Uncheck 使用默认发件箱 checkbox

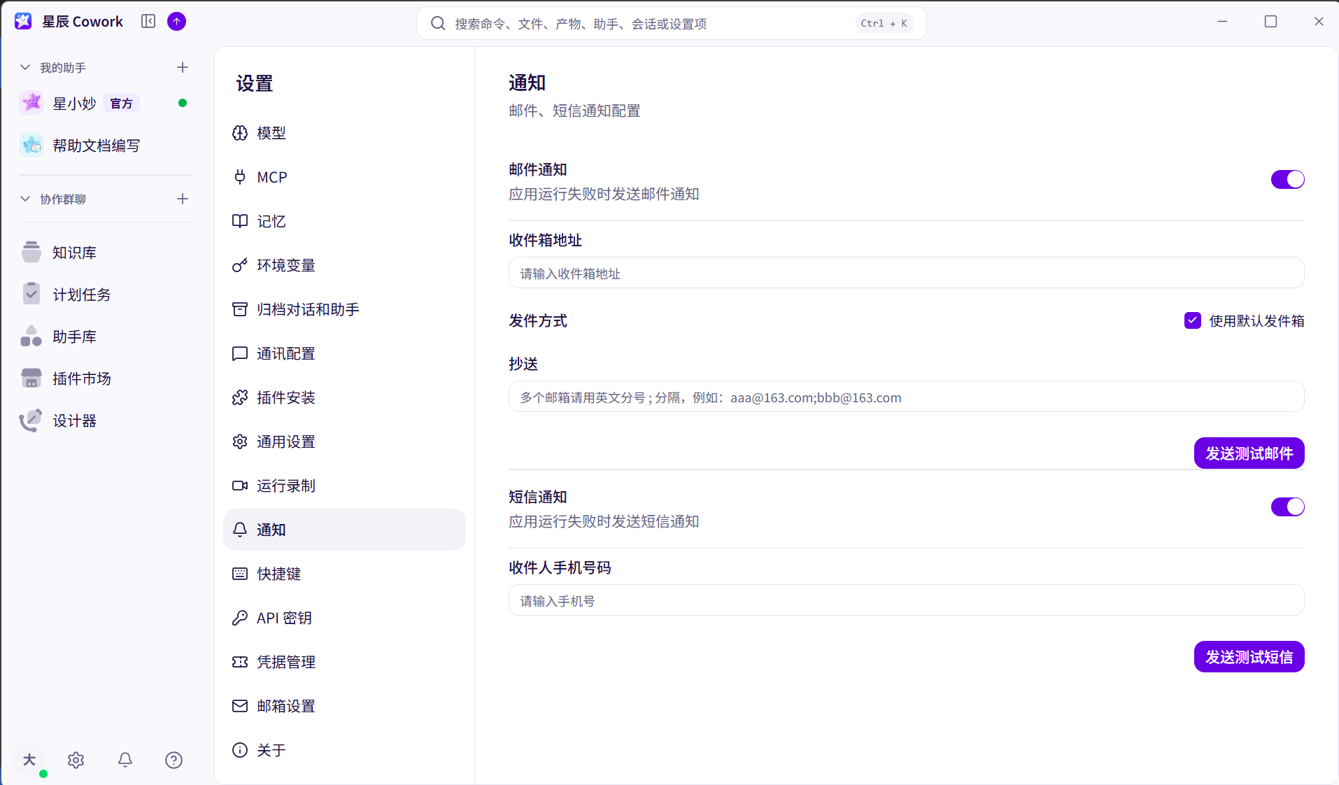(1193, 320)
